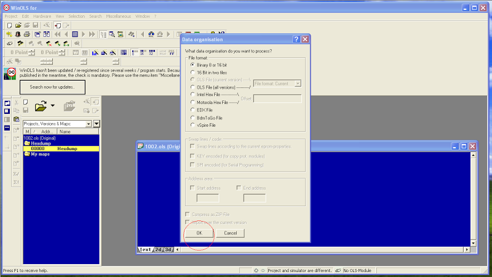Click the open folder icon in the top toolbar
492x277 pixels.
18,25
